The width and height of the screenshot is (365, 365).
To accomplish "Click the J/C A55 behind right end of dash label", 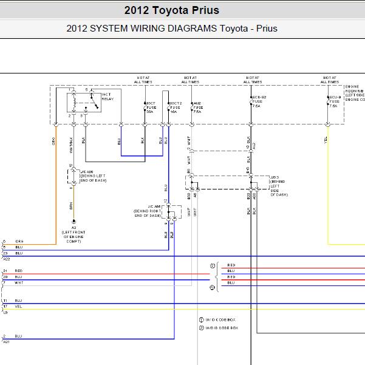I will pos(148,211).
